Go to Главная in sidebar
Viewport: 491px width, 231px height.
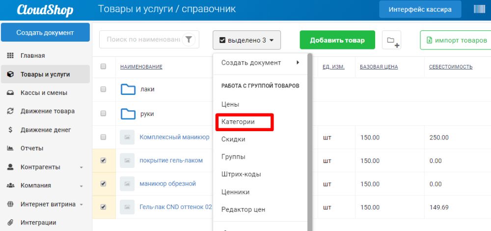(32, 56)
